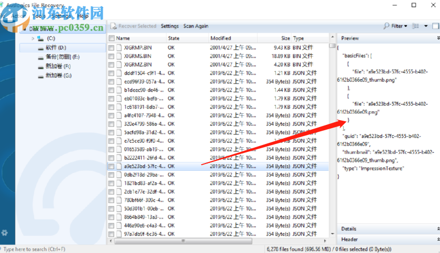
Task: Check the box for 0db2f18d-29ba-... file
Action: tap(111, 175)
